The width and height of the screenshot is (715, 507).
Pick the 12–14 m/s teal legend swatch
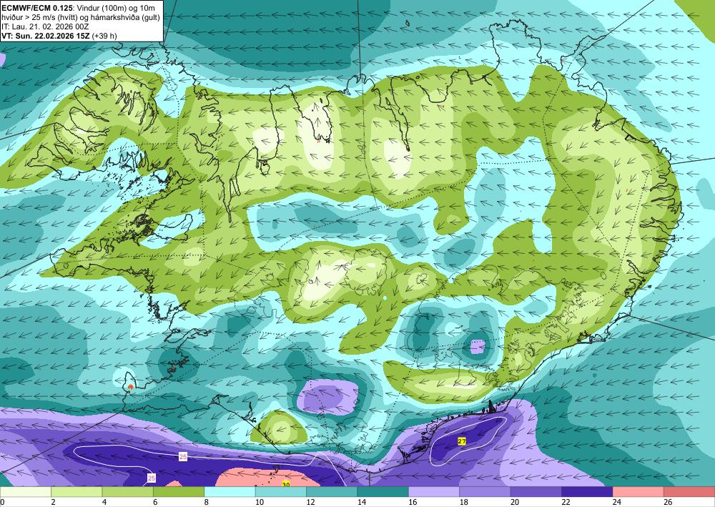[x=332, y=492]
